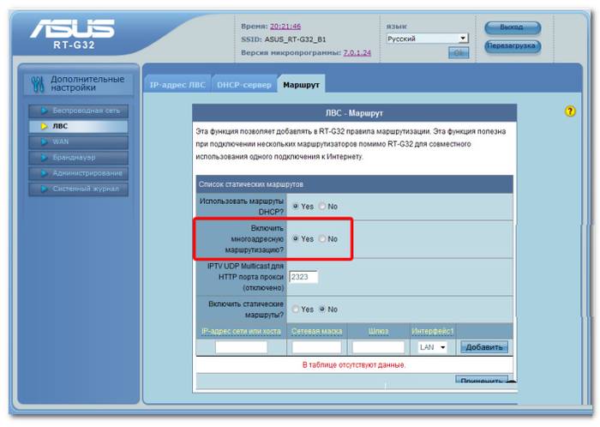Click the IPTV HTTP proxy port field 2323
Screen dimensions: 600x427
tap(303, 277)
